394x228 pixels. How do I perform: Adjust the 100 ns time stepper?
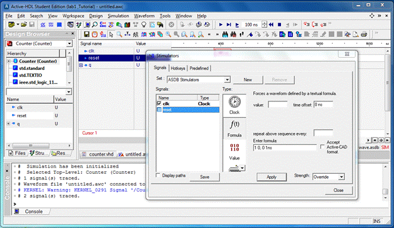pyautogui.click(x=264, y=25)
